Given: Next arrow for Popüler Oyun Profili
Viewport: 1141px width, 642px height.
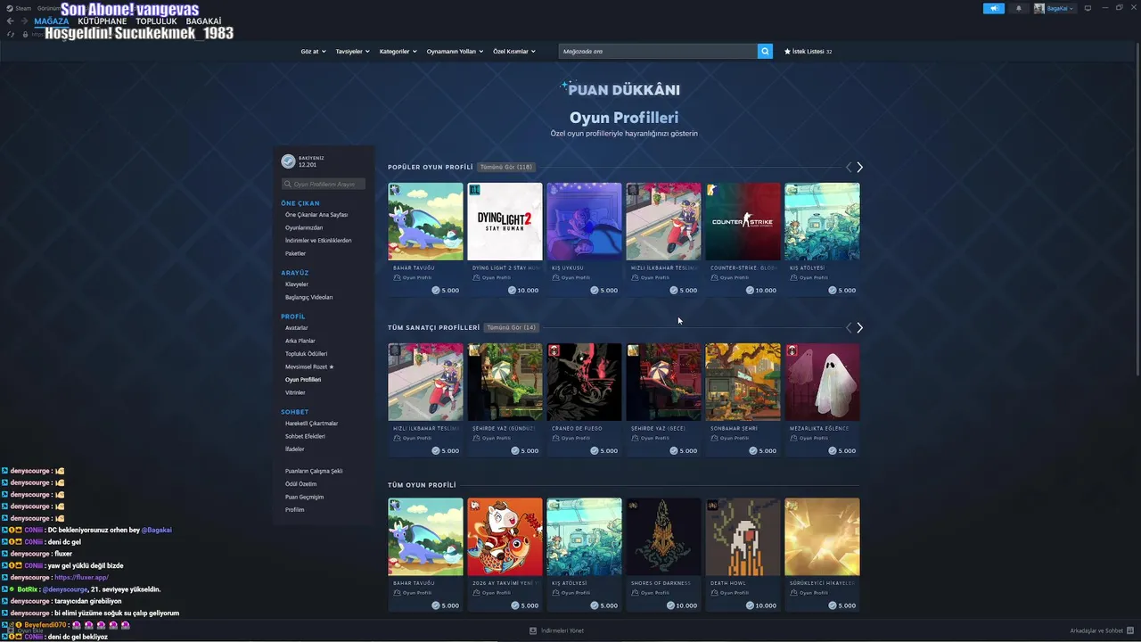Looking at the screenshot, I should tap(859, 168).
